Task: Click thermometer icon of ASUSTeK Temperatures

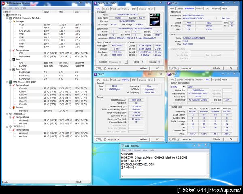Action: tap(14, 50)
